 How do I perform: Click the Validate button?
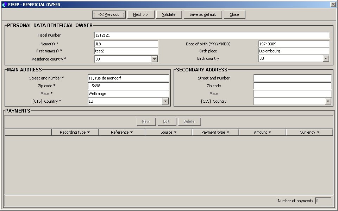(x=168, y=14)
